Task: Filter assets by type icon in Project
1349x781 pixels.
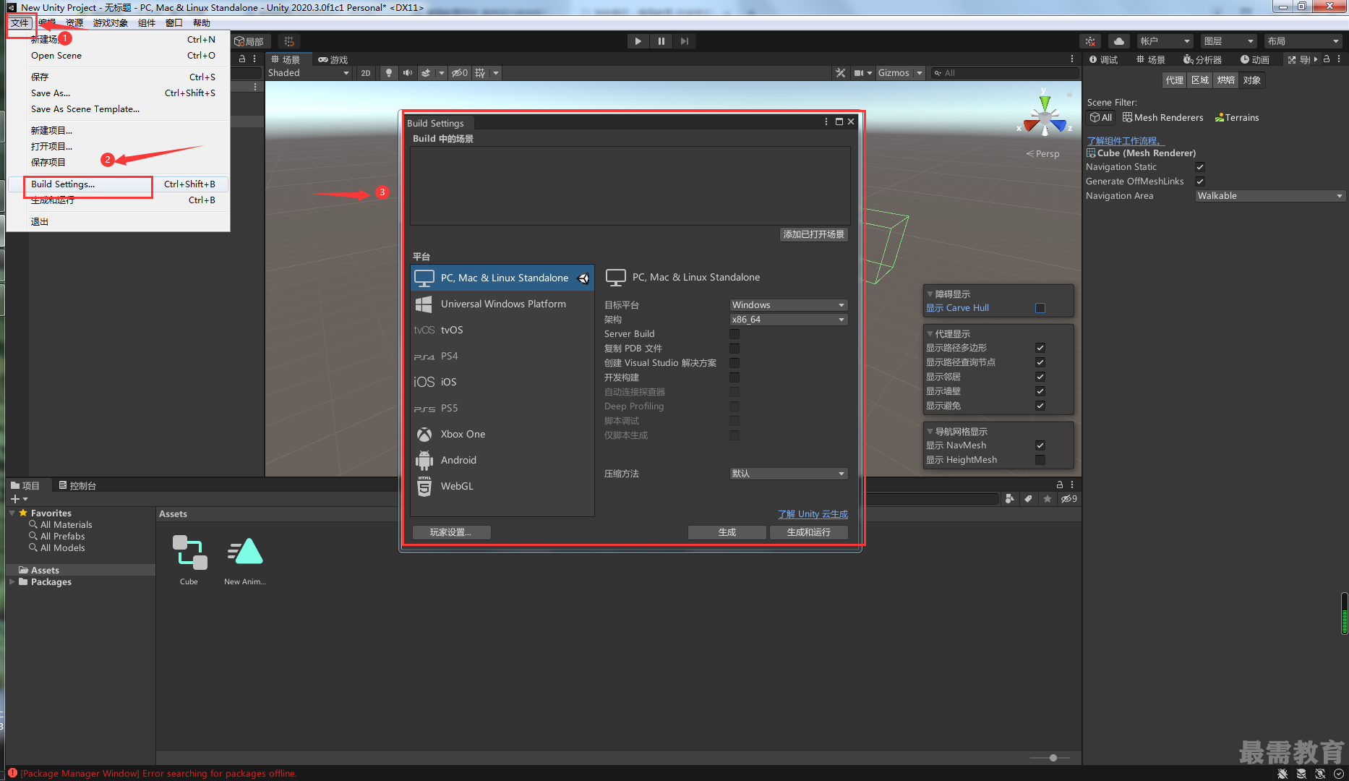Action: click(x=1009, y=499)
